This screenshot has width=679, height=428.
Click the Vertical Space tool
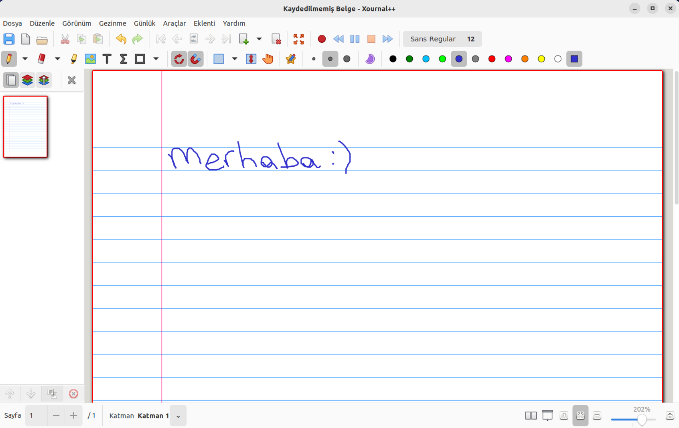(x=251, y=59)
